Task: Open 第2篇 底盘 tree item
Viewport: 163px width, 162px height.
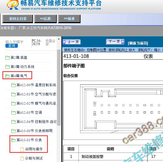Action: click(x=19, y=58)
